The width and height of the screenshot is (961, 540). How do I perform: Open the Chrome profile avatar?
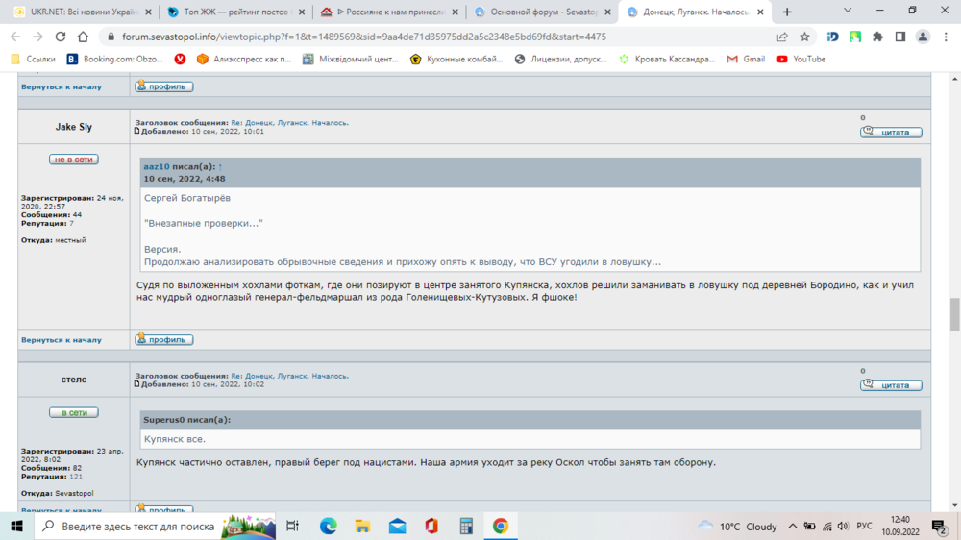click(923, 37)
